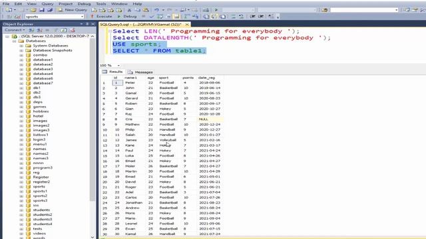Click the Undo arrow icon
426x239 pixels.
[x=156, y=10]
